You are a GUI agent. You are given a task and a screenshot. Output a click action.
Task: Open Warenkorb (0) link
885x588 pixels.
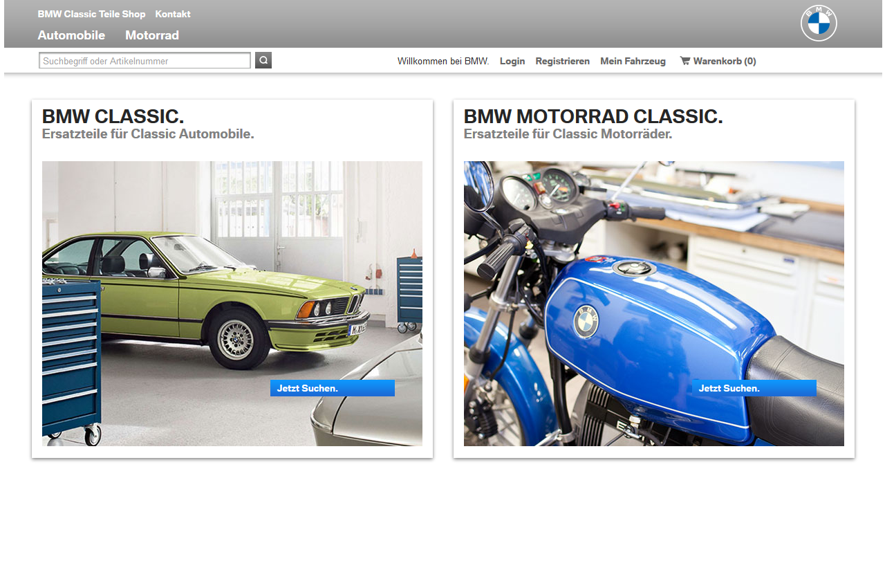(x=725, y=61)
